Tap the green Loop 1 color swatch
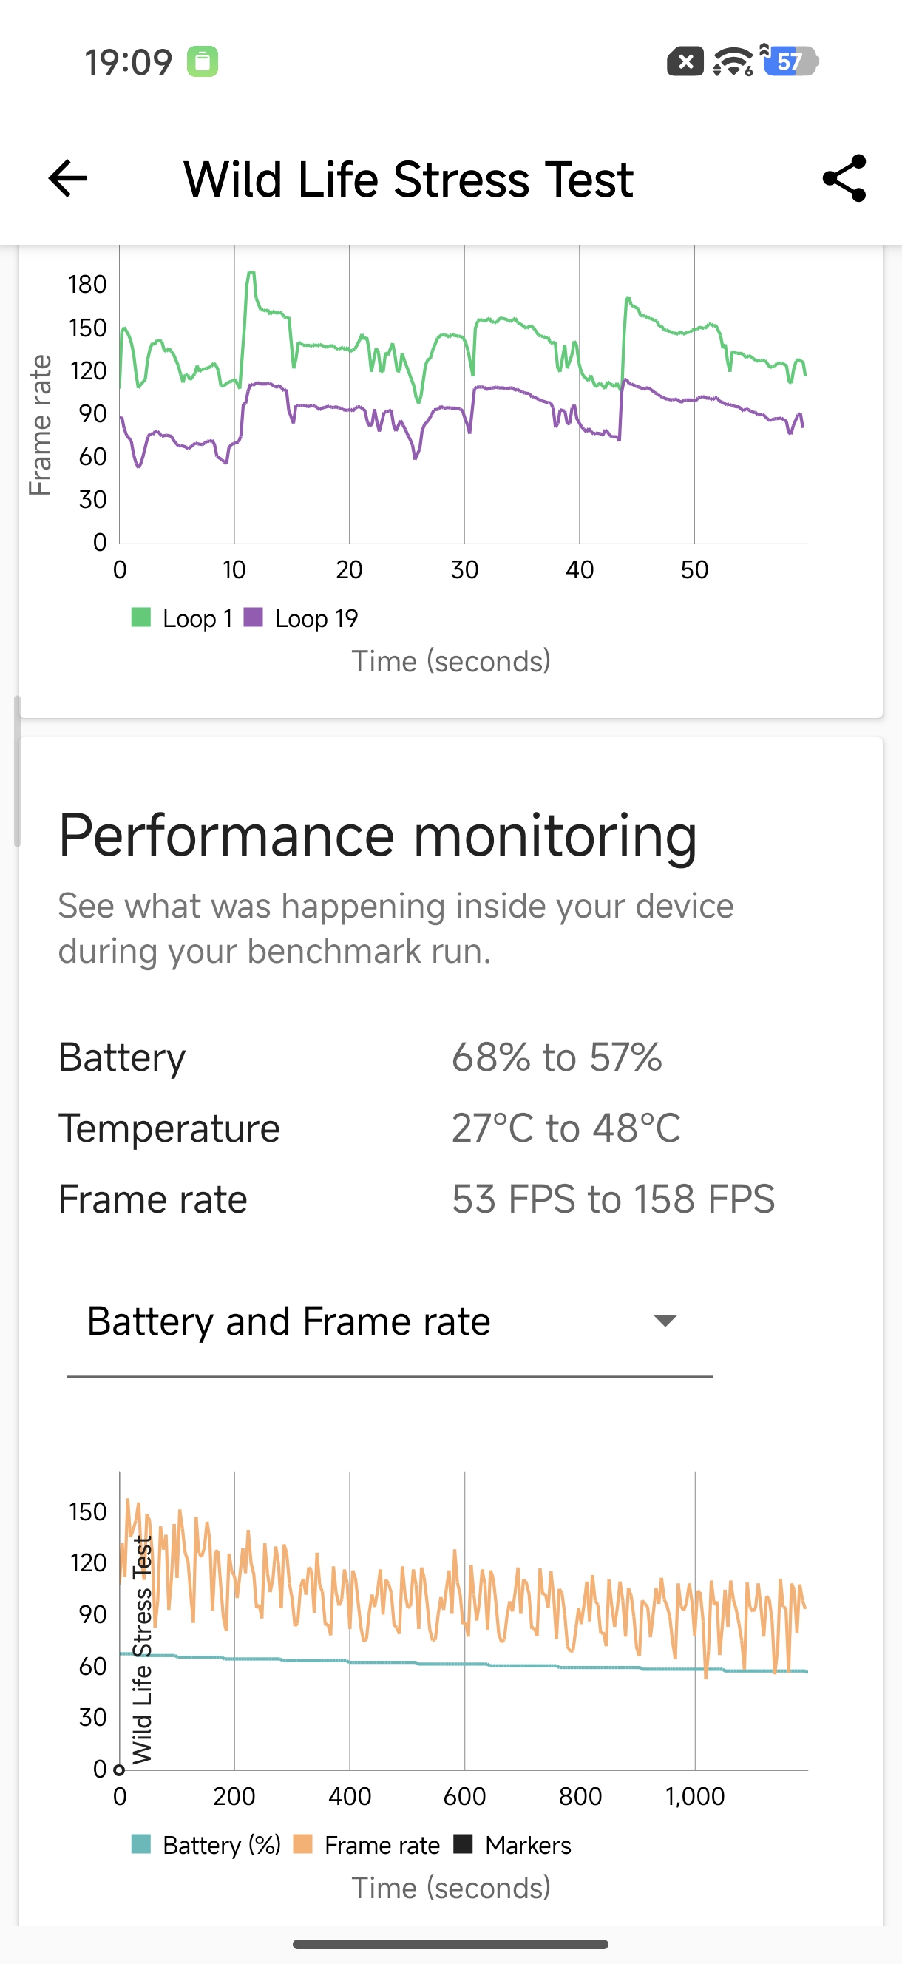The width and height of the screenshot is (902, 1964). (141, 617)
